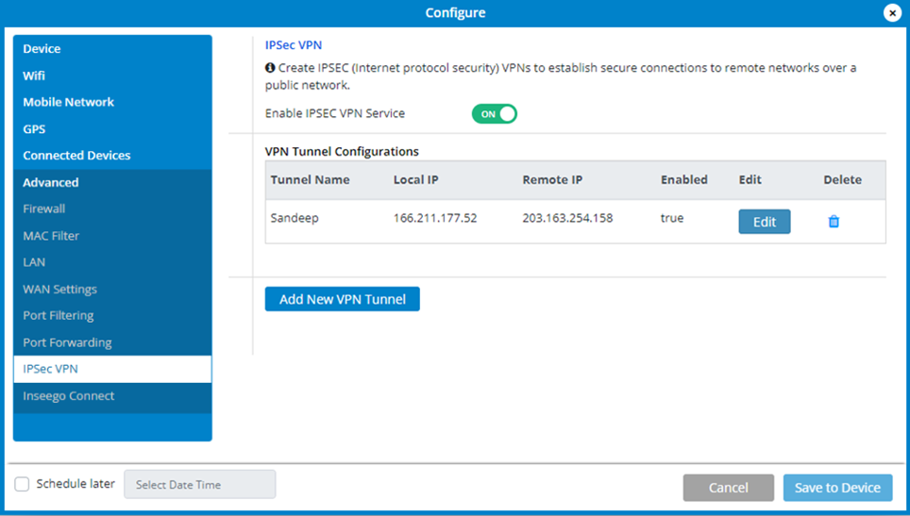
Task: Select GPS in the sidebar
Action: [x=34, y=129]
